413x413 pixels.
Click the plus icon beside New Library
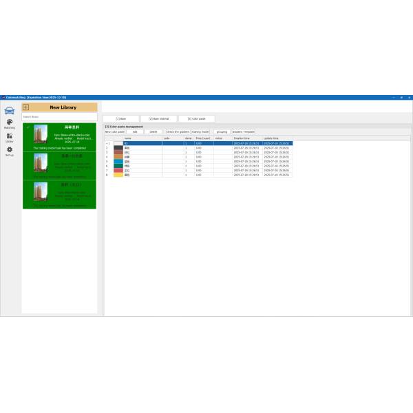tap(26, 107)
